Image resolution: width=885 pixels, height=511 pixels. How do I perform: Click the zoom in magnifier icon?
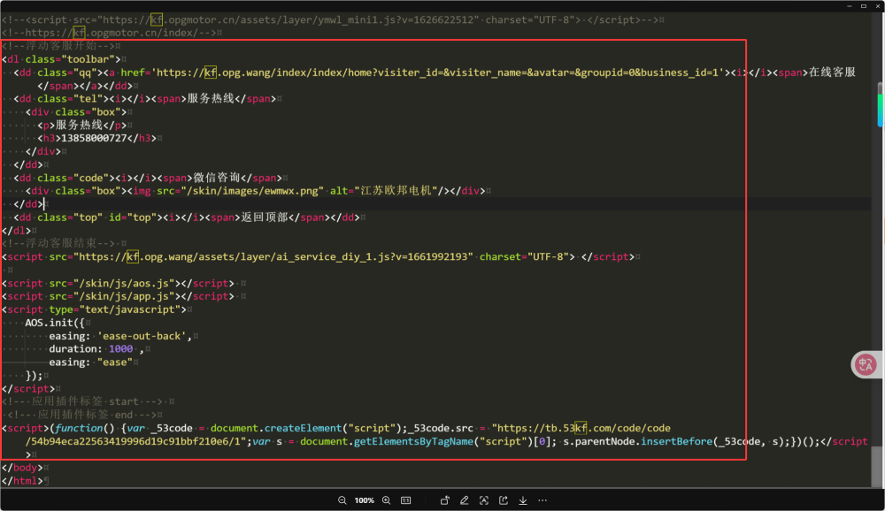coord(386,500)
